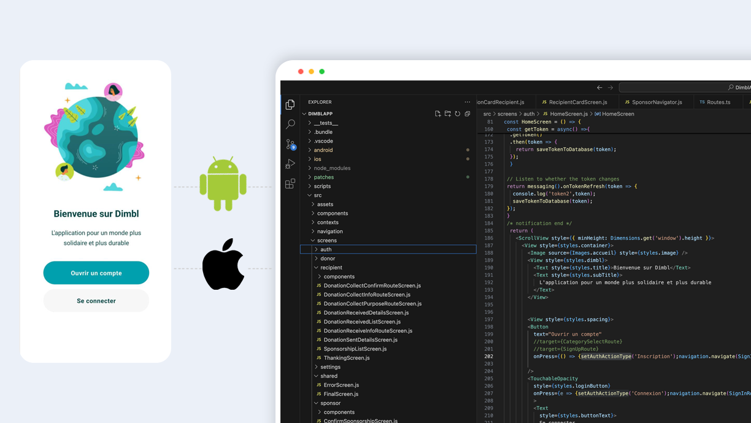Viewport: 751px width, 423px height.
Task: Collapse all folders in Explorer
Action: (x=467, y=114)
